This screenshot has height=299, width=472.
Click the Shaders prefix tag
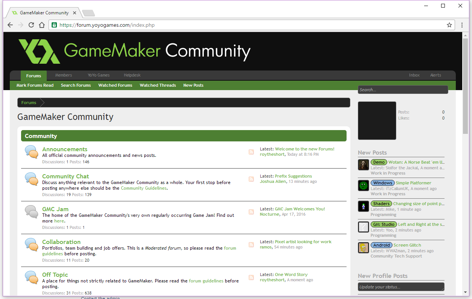click(x=382, y=204)
